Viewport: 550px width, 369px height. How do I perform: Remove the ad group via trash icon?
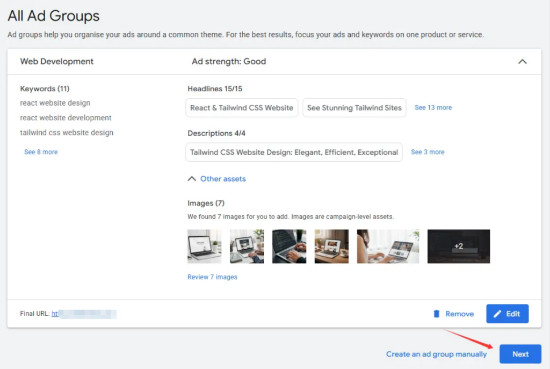pos(437,314)
